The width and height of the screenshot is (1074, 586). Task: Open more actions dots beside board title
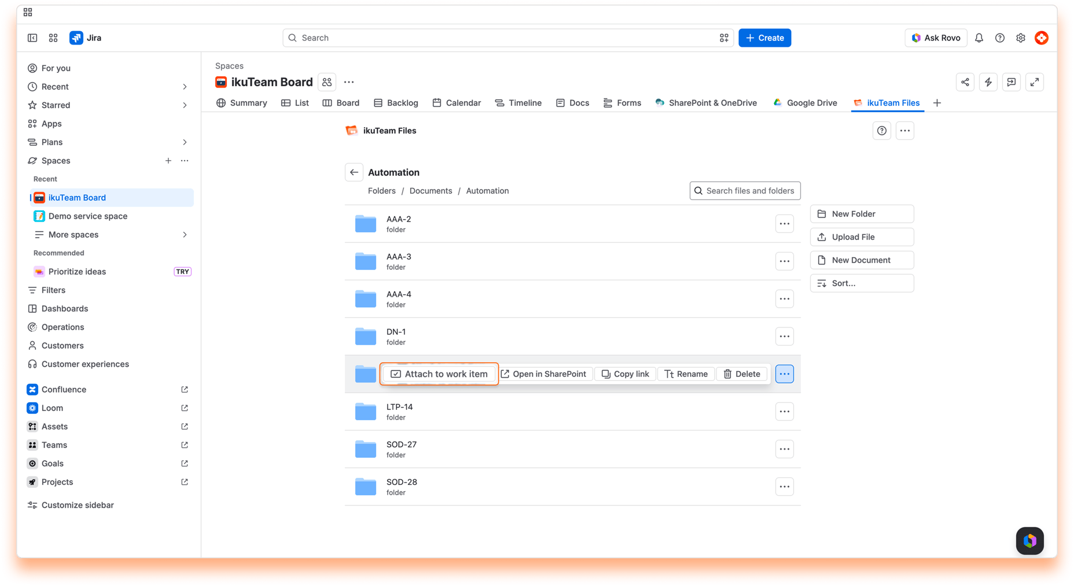[x=349, y=82]
